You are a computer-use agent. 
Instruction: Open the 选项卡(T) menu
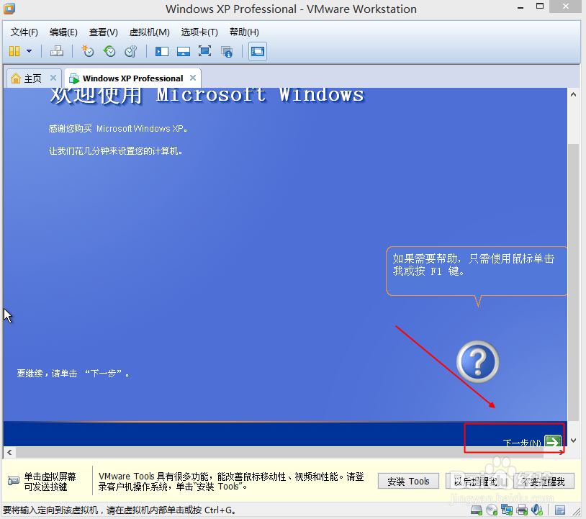[199, 32]
